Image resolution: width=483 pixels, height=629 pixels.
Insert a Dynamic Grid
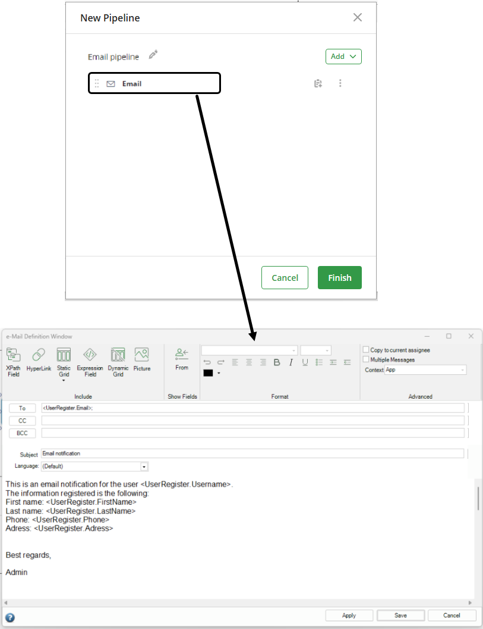(x=118, y=362)
